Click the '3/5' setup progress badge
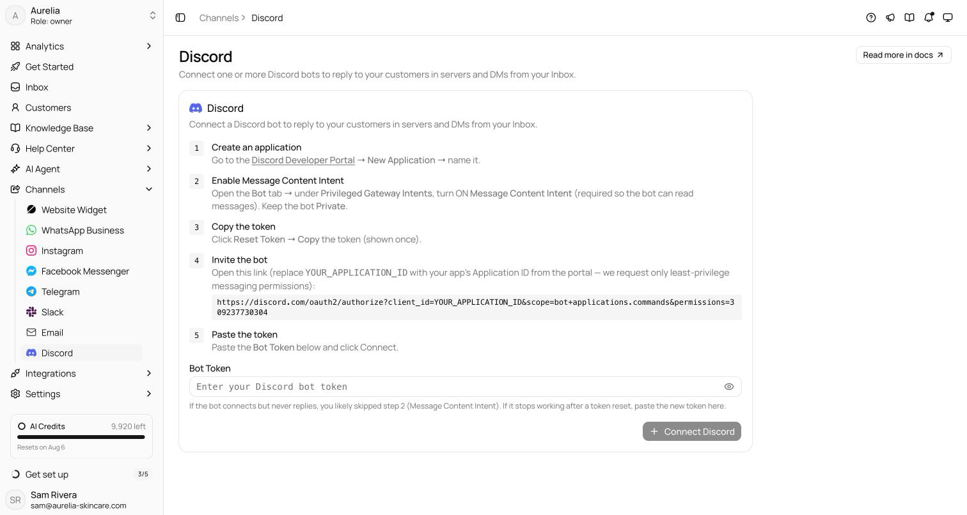The height and width of the screenshot is (515, 967). [x=143, y=474]
